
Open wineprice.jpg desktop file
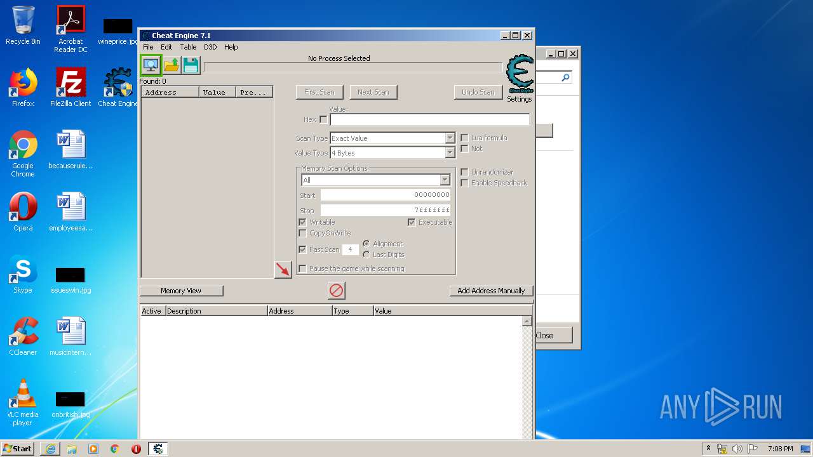pos(118,32)
